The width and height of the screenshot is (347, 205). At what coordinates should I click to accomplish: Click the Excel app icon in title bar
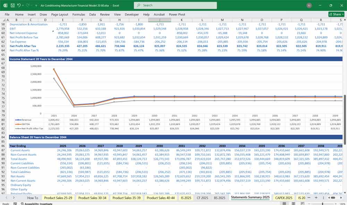pos(5,5)
